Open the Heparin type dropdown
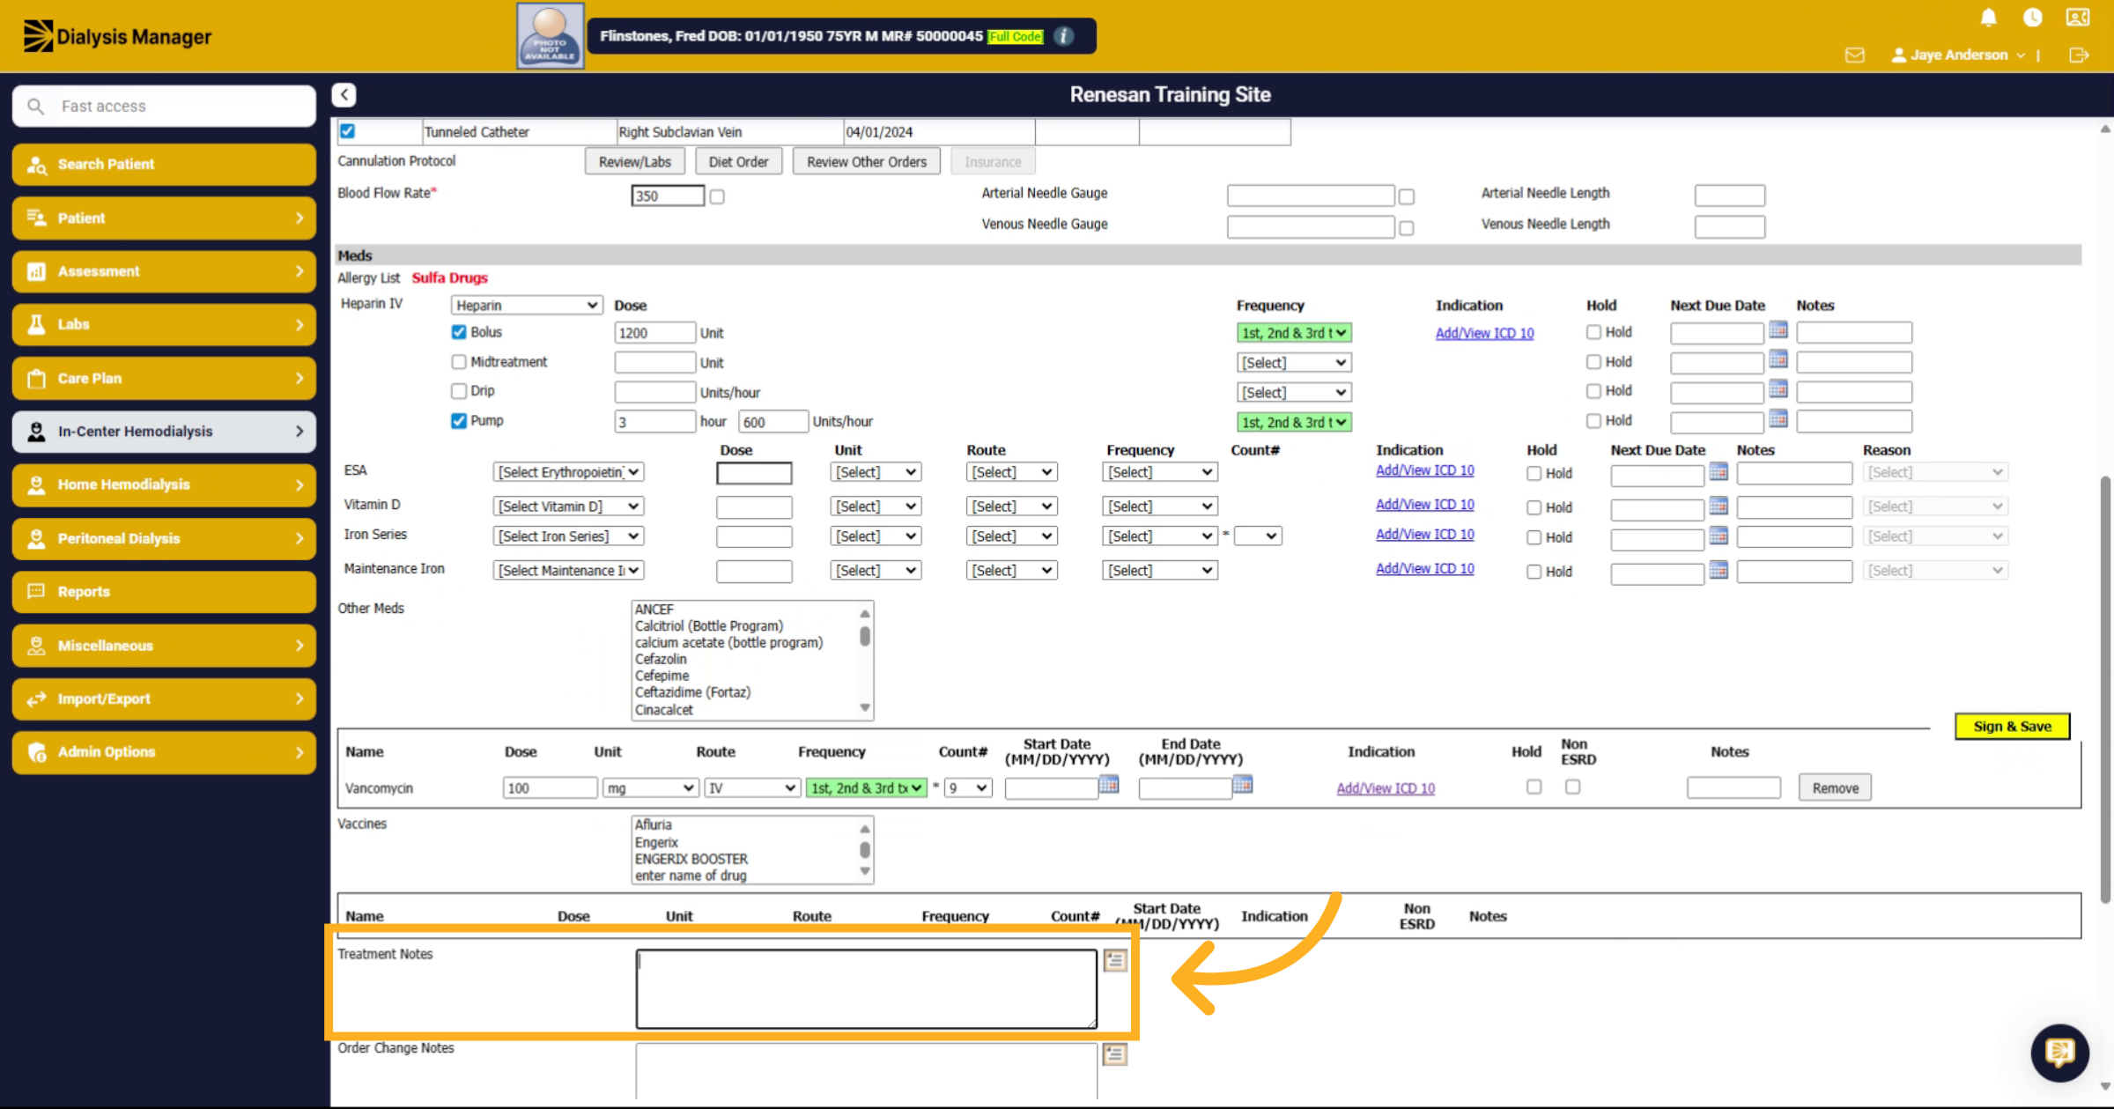This screenshot has width=2114, height=1109. click(x=526, y=305)
